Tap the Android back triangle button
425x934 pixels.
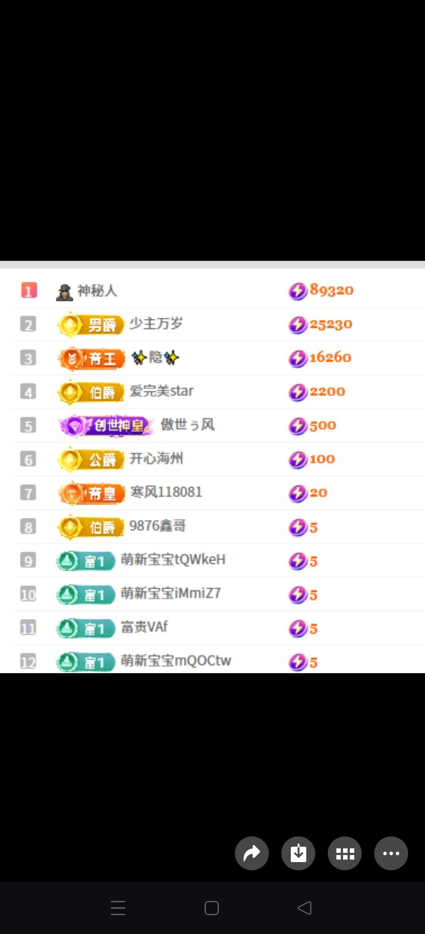pos(305,908)
